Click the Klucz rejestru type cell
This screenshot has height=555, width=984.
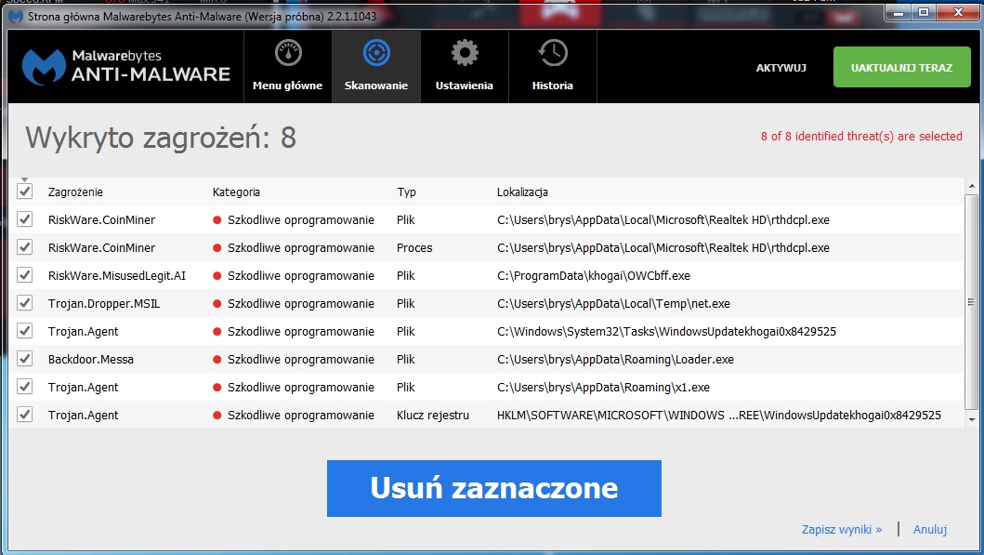pyautogui.click(x=432, y=415)
